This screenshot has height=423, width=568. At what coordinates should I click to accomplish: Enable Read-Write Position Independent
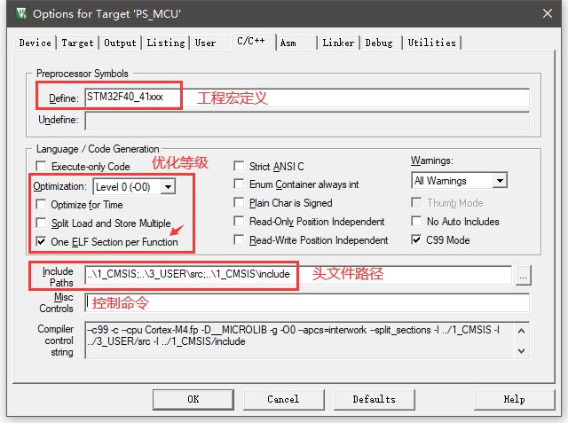click(239, 240)
